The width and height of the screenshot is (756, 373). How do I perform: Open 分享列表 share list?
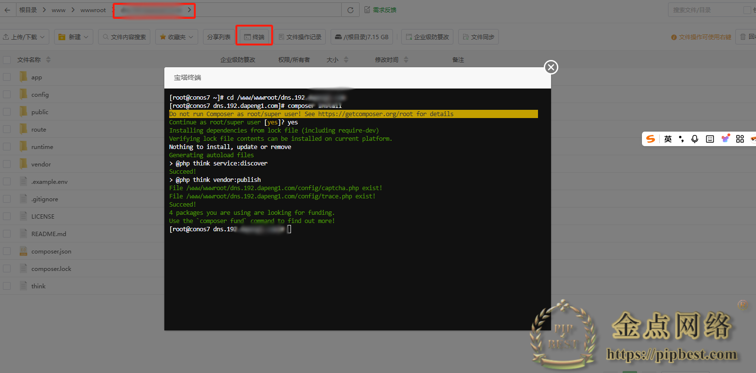[218, 36]
